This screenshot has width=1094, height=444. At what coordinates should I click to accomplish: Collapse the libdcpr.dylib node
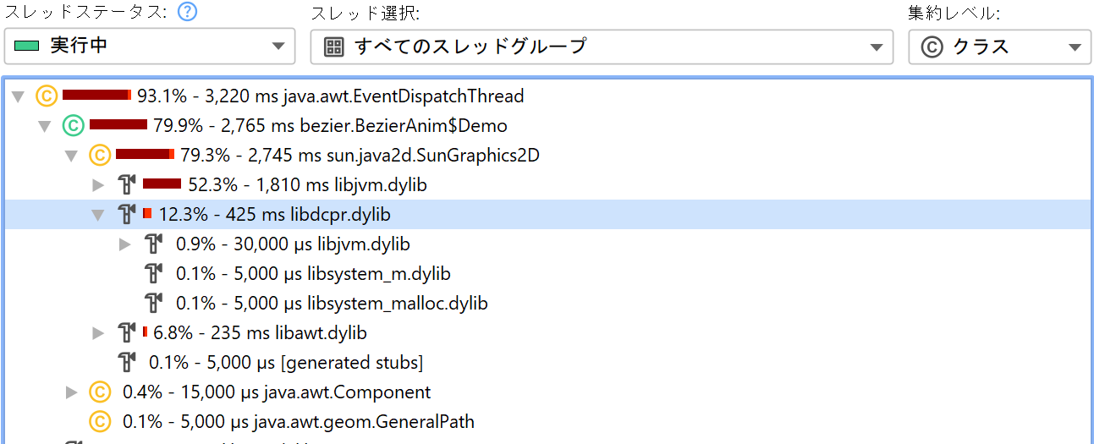99,216
